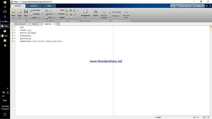Click the New file plus icon
This screenshot has width=212, height=119.
13,11
